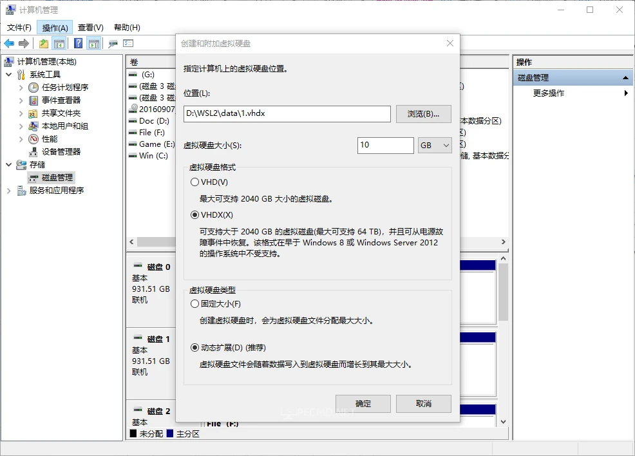Open the 查看(V) menu
The image size is (635, 456).
tap(91, 28)
